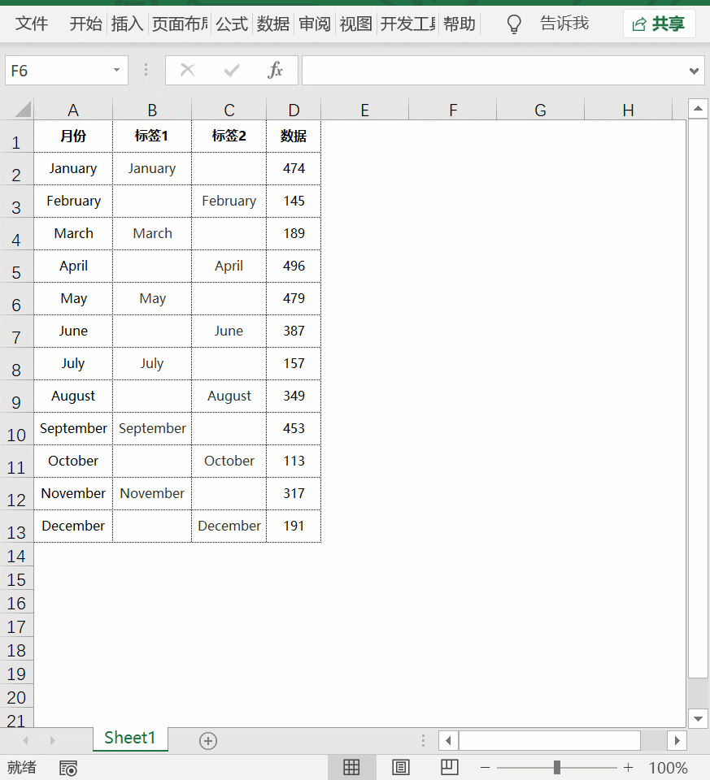This screenshot has width=710, height=780.
Task: Open the 文件 menu tab
Action: coord(32,24)
